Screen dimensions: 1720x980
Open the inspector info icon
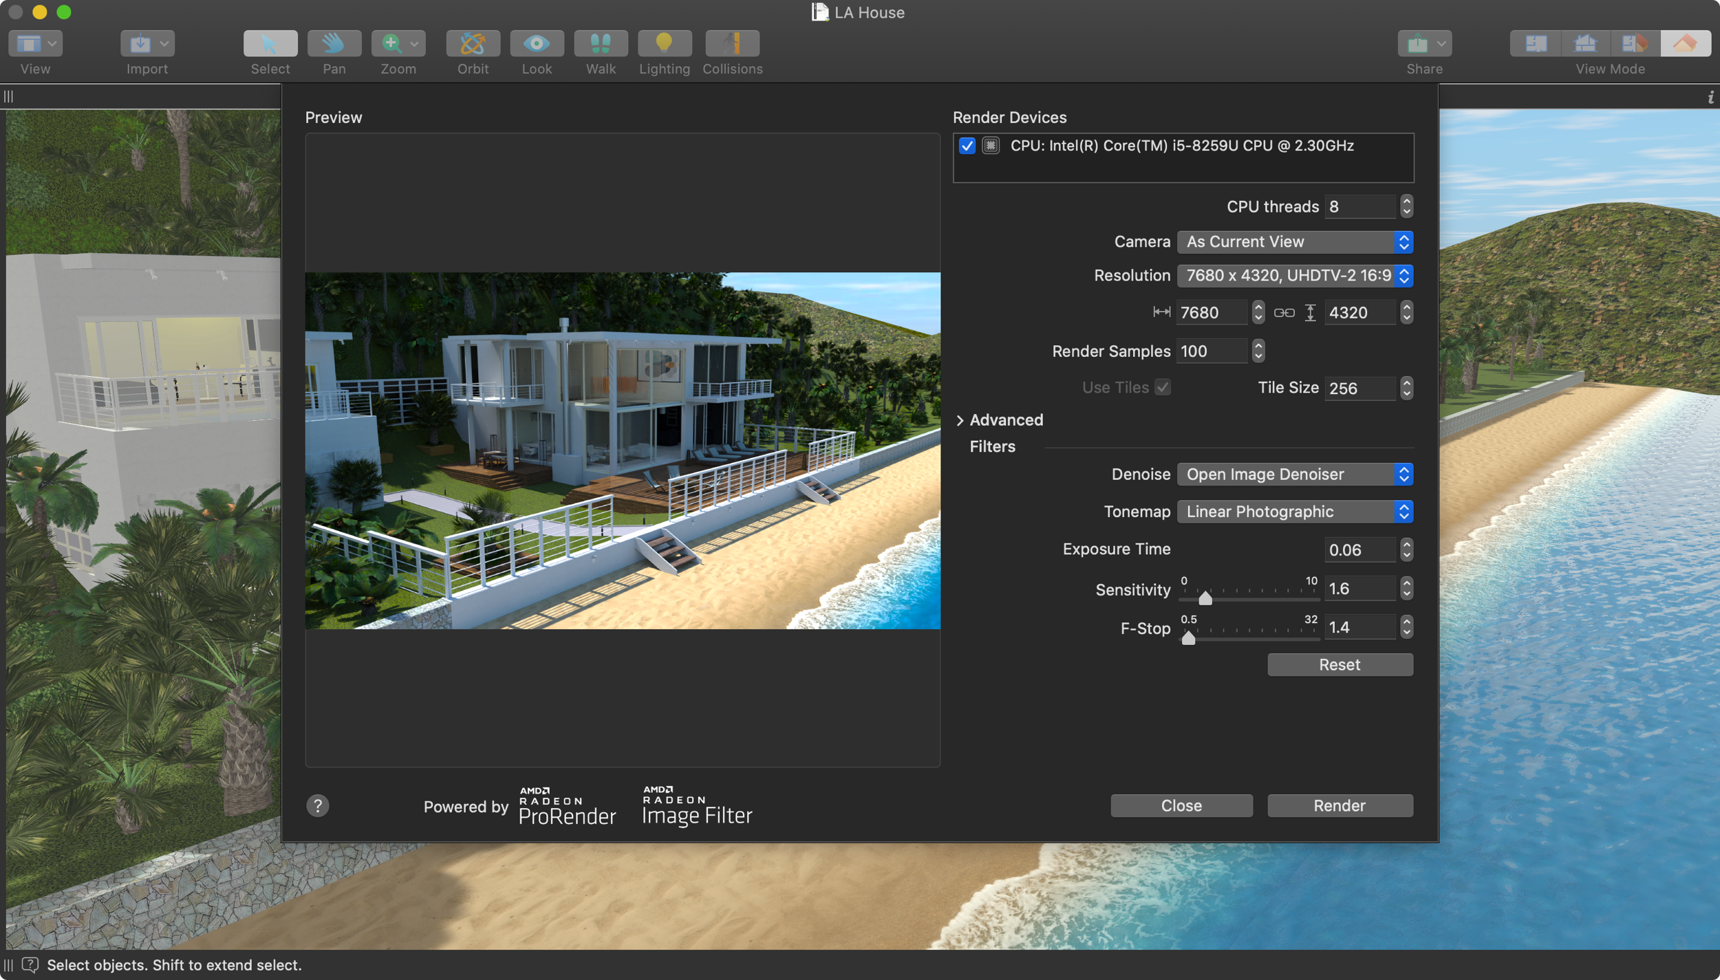point(1710,98)
